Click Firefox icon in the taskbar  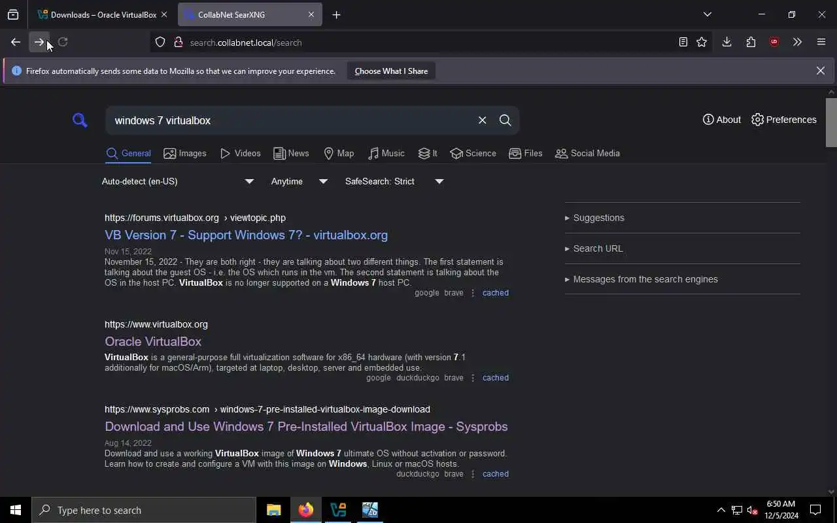pyautogui.click(x=305, y=510)
